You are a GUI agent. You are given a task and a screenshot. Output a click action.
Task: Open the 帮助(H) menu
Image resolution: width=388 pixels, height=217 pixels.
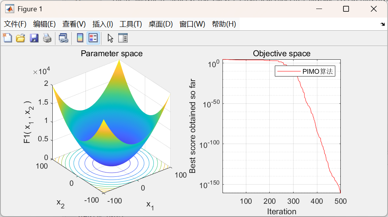(224, 24)
